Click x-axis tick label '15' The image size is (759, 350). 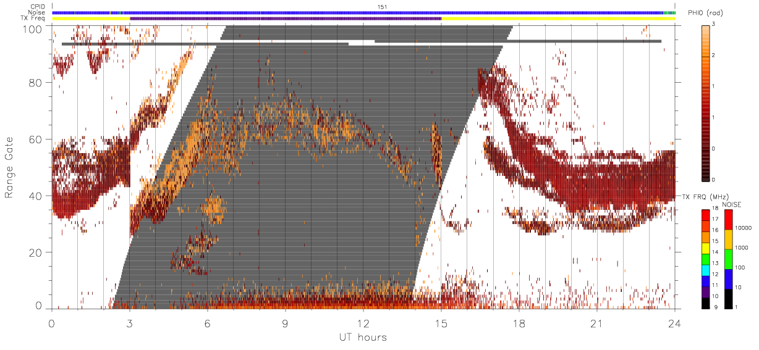click(x=441, y=323)
